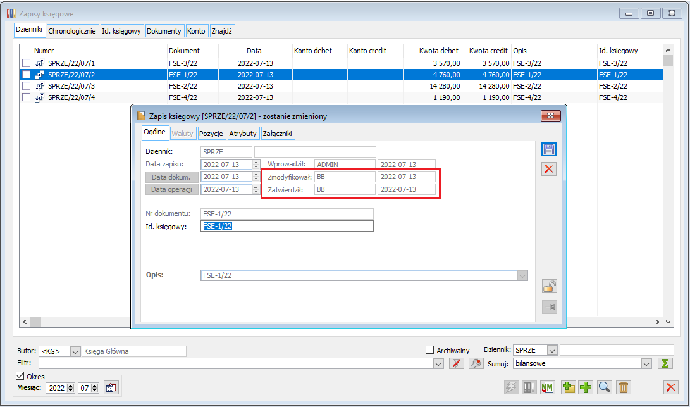
Task: Click the Id. księgowy input field with FSE-1/22
Action: tap(287, 227)
